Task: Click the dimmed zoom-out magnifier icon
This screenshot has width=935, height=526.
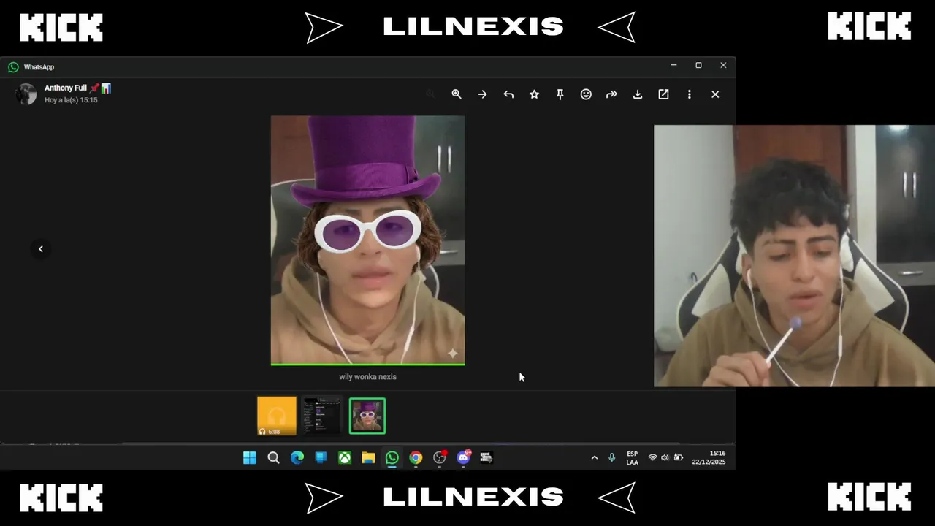Action: [x=430, y=94]
